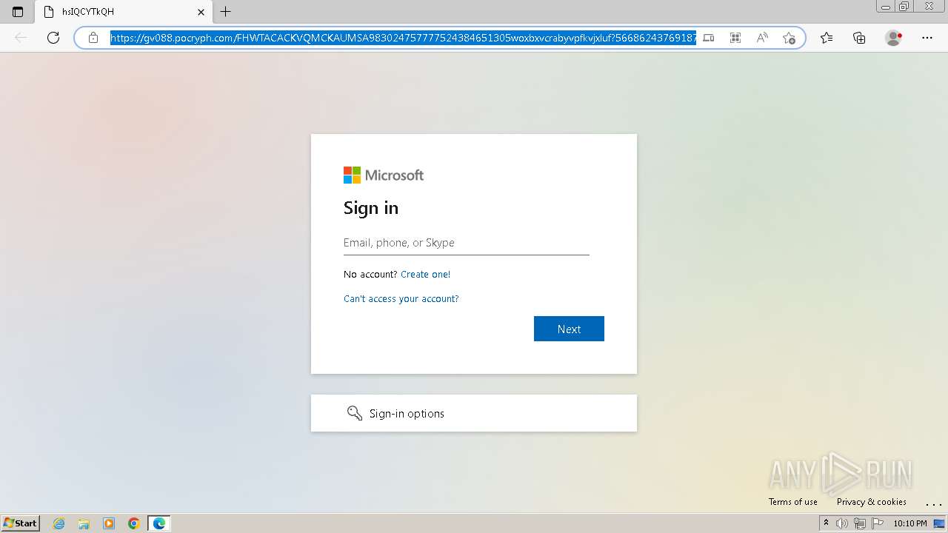Minimize the browser window
This screenshot has width=948, height=533.
tap(885, 6)
